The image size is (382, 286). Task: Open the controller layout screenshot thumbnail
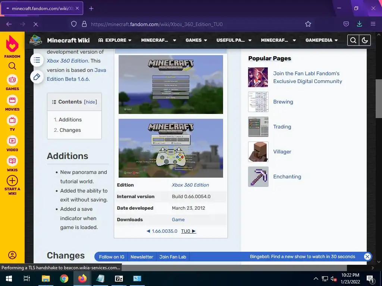tap(171, 148)
